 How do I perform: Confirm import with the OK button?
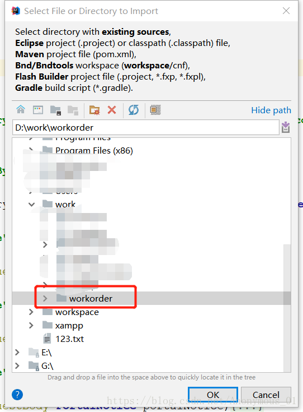coord(213,395)
